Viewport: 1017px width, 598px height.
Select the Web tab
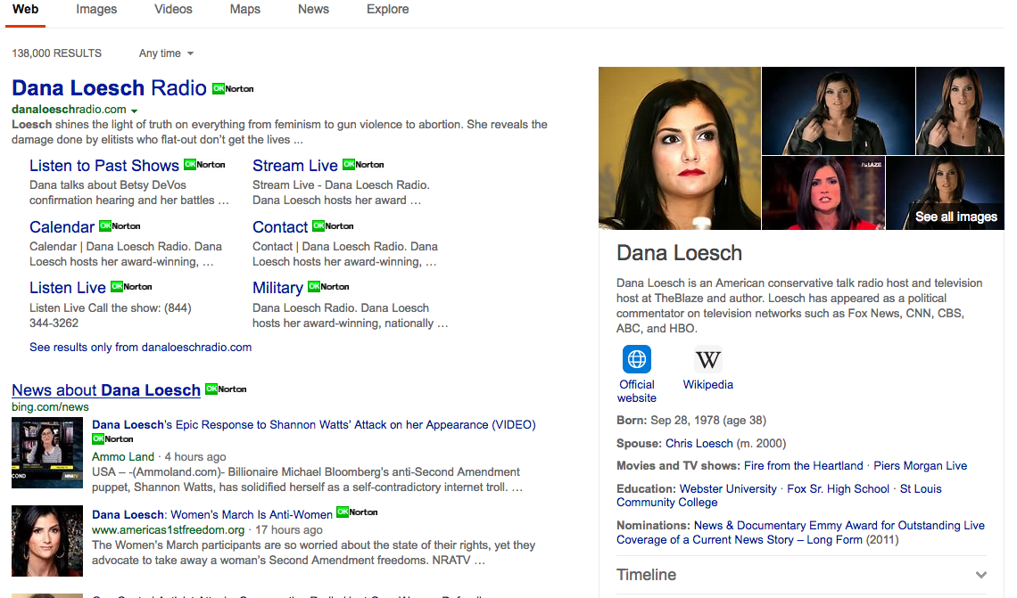[x=25, y=9]
